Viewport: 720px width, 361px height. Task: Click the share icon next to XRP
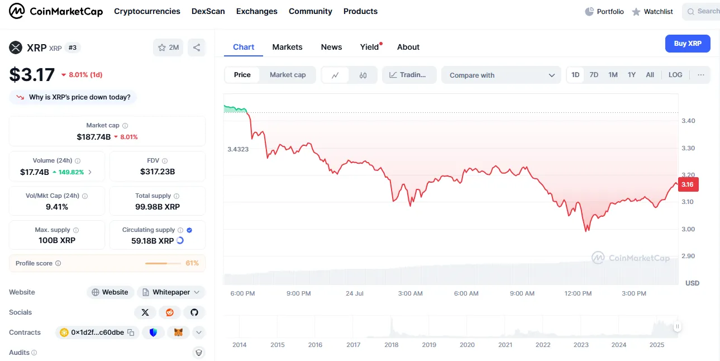(197, 47)
